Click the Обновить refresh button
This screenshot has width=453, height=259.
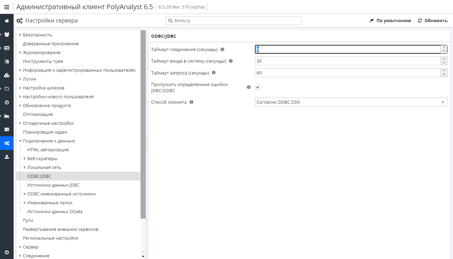[433, 21]
